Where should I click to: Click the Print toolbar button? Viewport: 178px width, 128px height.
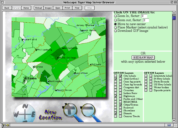[67, 8]
